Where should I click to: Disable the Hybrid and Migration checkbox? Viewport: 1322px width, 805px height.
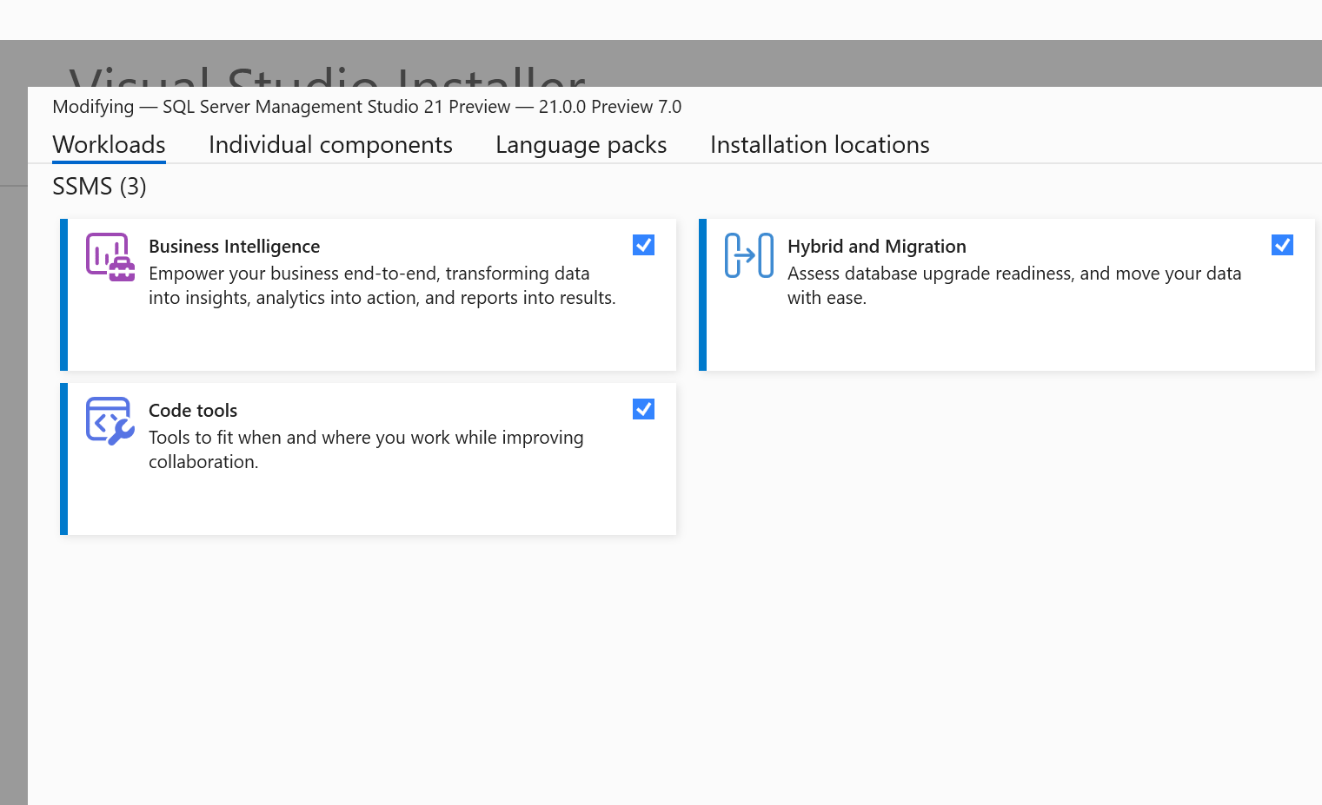tap(1282, 245)
